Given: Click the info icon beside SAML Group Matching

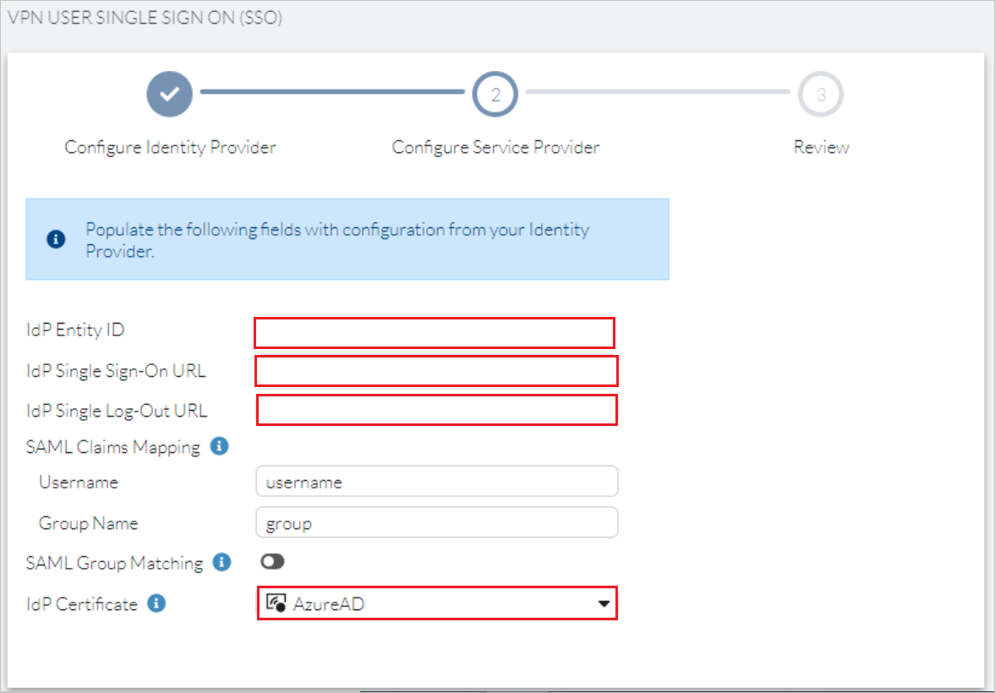Looking at the screenshot, I should (221, 562).
